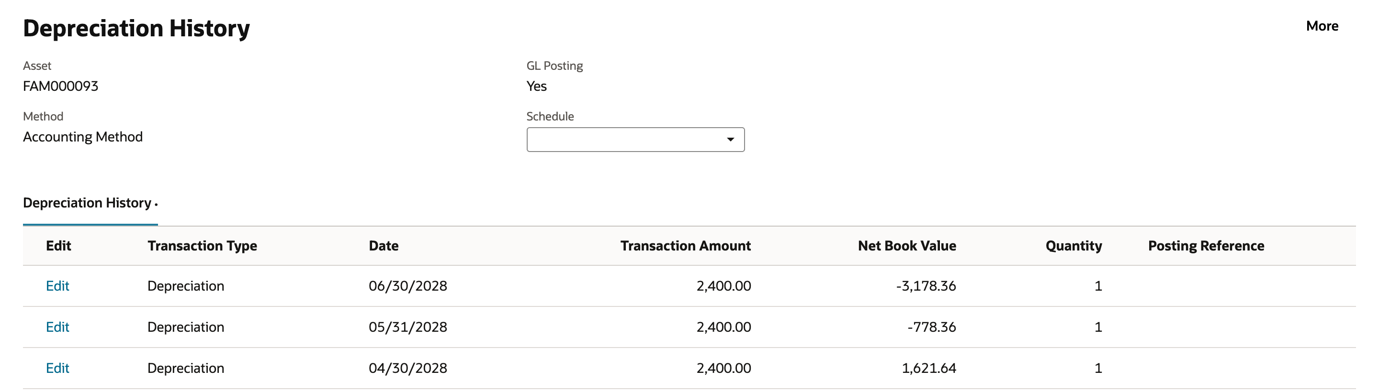Click Depreciation type in 06/30/2028 row
Screen dimensions: 1379x392
[186, 285]
